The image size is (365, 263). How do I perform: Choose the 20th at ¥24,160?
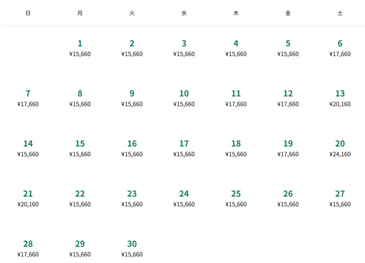click(340, 148)
